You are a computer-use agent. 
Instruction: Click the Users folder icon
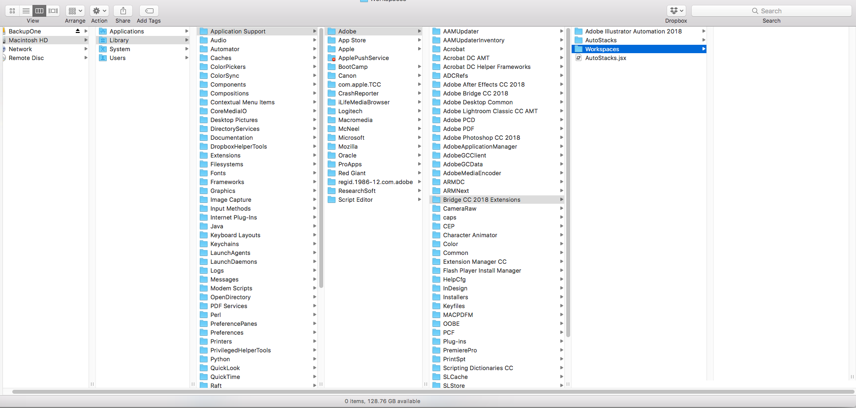click(103, 58)
